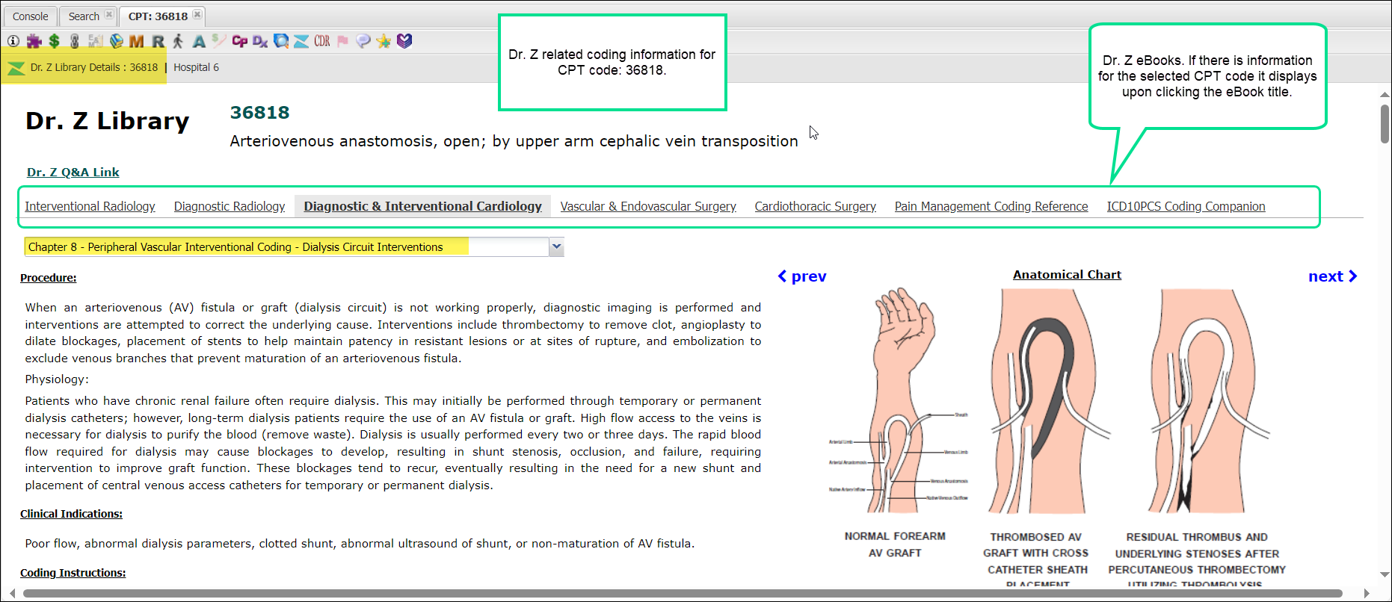The width and height of the screenshot is (1392, 602).
Task: Switch to the Search tab
Action: [x=84, y=16]
